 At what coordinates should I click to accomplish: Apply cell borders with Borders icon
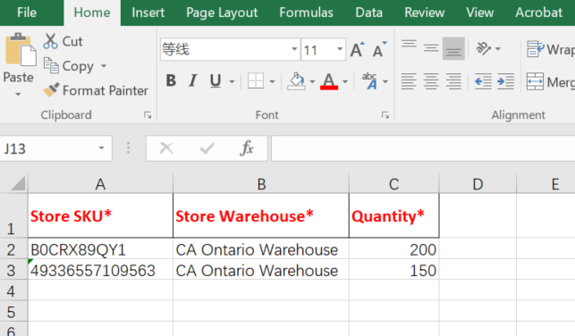pyautogui.click(x=256, y=80)
